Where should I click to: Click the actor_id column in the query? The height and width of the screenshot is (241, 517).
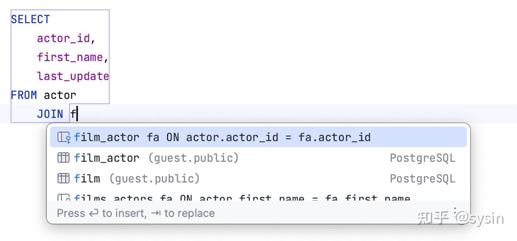tap(63, 38)
